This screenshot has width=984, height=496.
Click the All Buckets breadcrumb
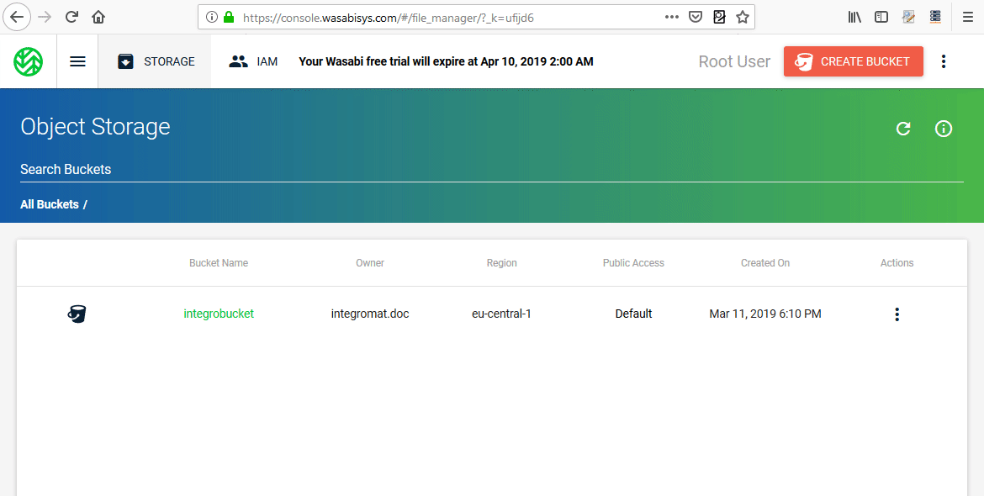tap(50, 204)
